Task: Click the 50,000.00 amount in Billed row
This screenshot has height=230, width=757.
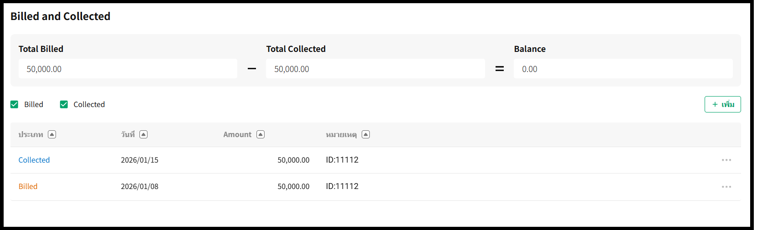Action: (x=293, y=186)
